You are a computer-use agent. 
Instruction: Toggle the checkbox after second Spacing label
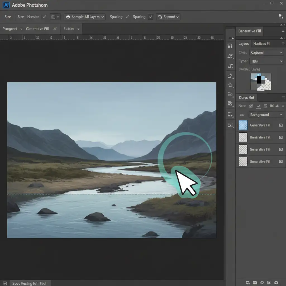pyautogui.click(x=151, y=17)
